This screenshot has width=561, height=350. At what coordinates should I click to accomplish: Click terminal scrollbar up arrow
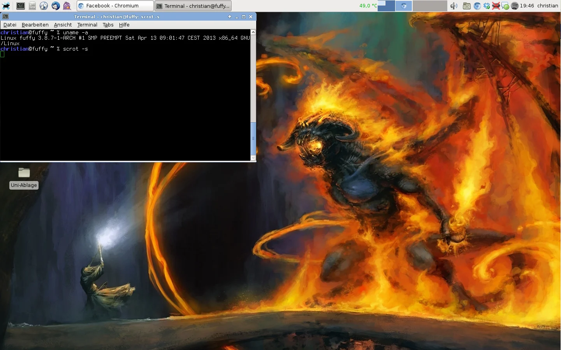click(253, 32)
